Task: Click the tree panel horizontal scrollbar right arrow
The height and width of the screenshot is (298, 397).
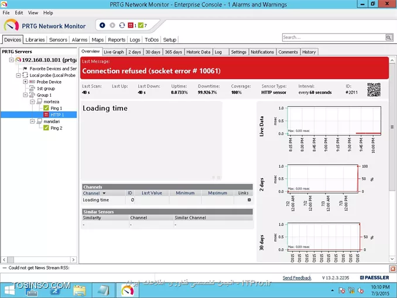Action: 73,260
